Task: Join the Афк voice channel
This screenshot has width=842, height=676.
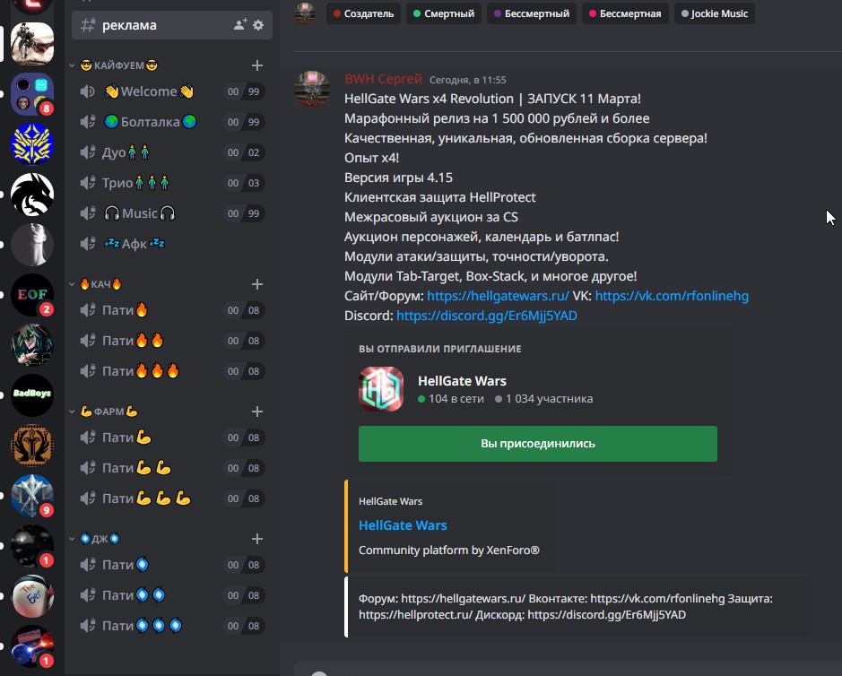Action: 172,244
